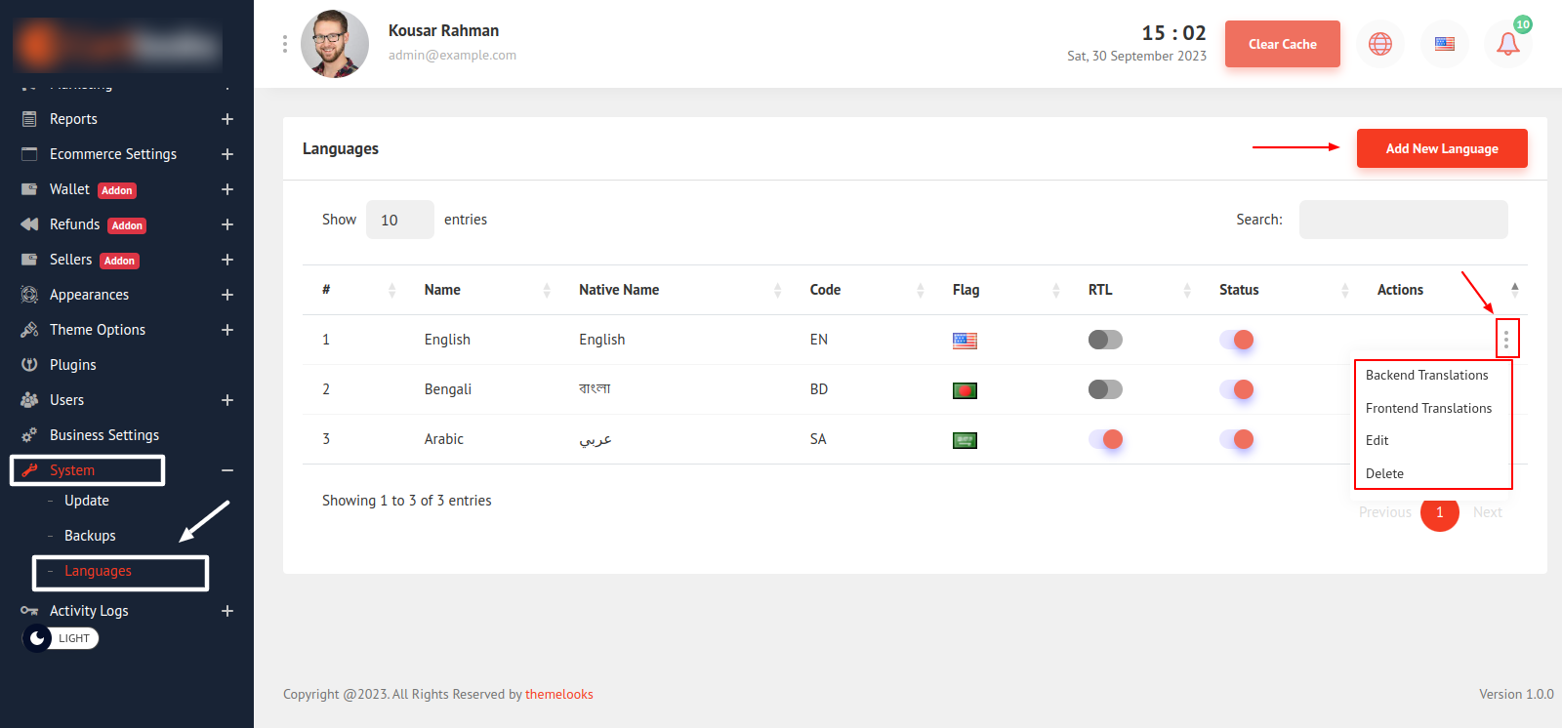The height and width of the screenshot is (728, 1562).
Task: Choose Delete in the actions menu
Action: click(x=1384, y=473)
